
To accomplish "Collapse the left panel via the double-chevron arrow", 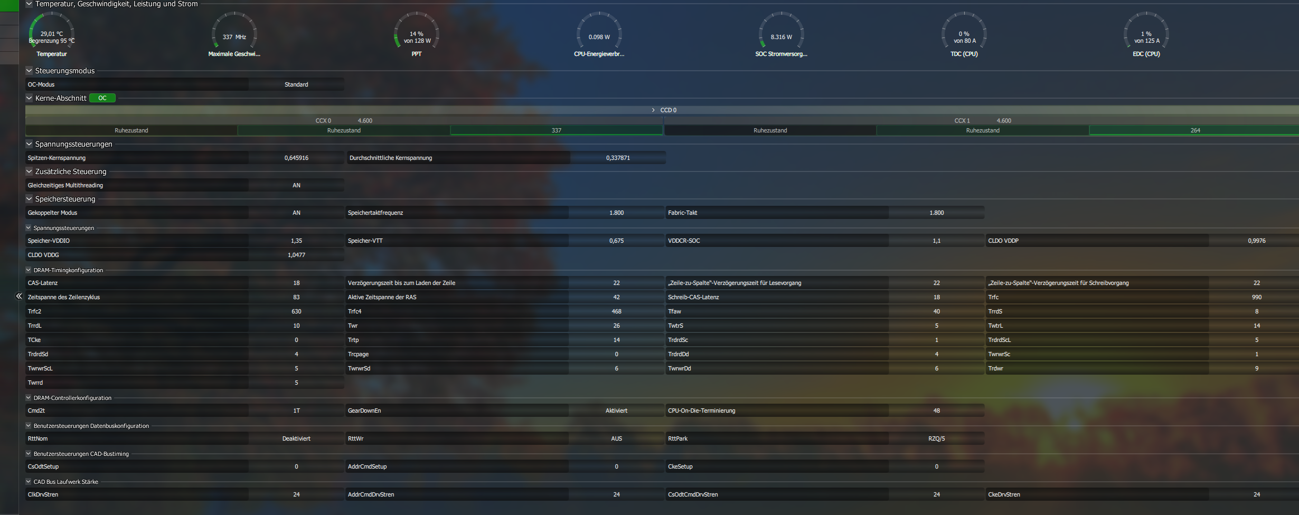I will (18, 297).
